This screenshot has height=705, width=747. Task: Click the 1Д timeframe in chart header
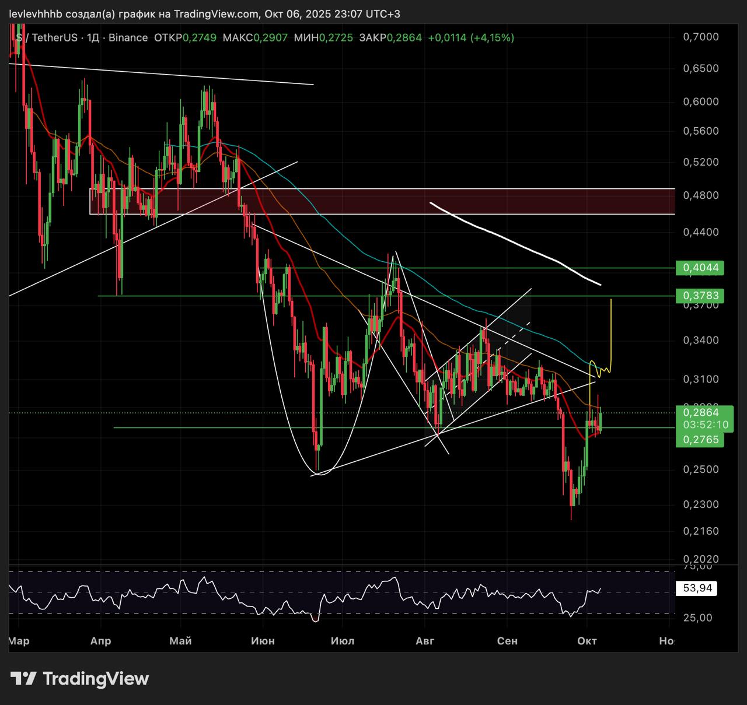(93, 38)
